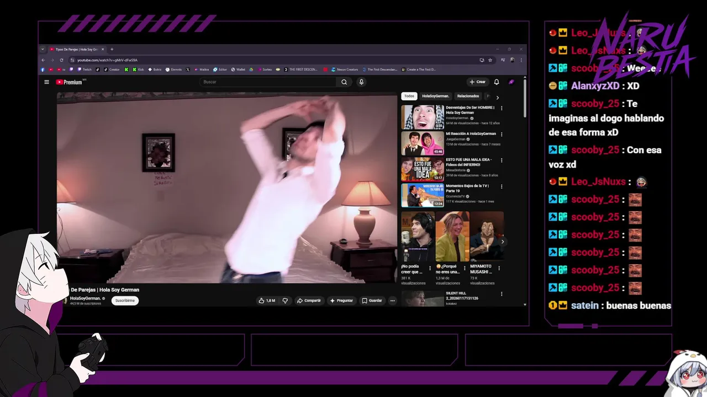Select the Todos filter chip
This screenshot has width=707, height=397.
(x=409, y=96)
